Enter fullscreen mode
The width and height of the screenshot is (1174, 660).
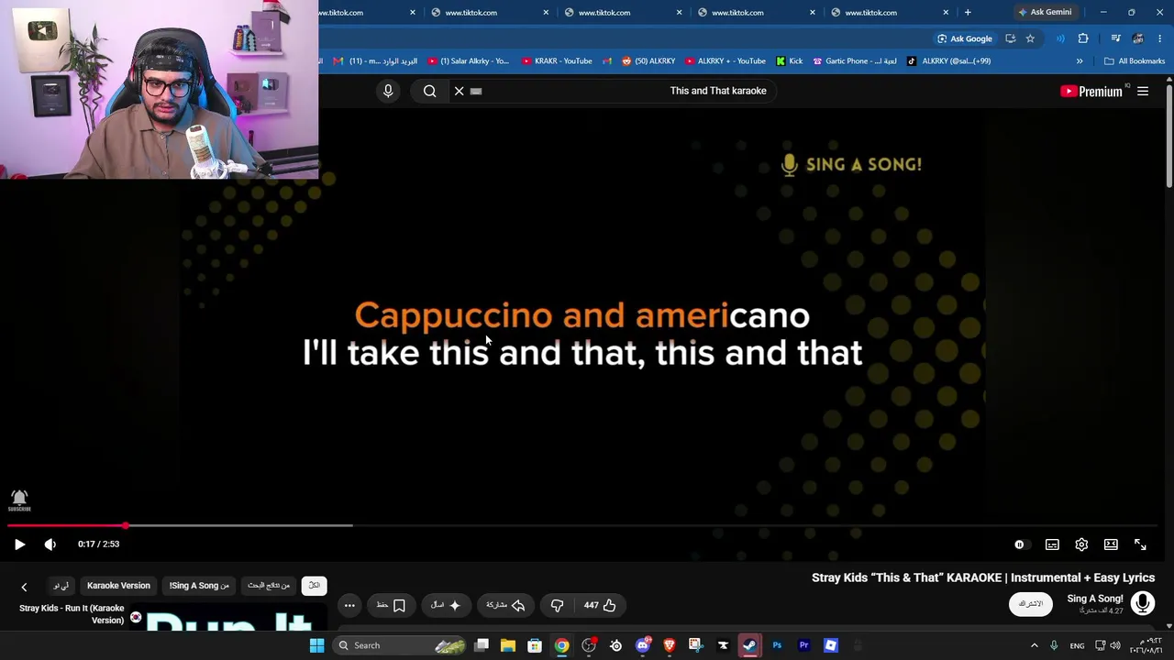pyautogui.click(x=1140, y=544)
